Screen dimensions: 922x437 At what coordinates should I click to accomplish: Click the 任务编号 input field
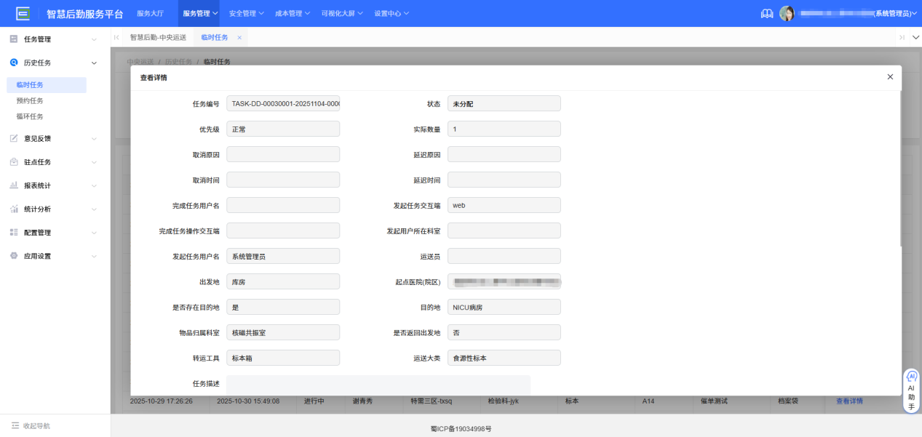[282, 103]
